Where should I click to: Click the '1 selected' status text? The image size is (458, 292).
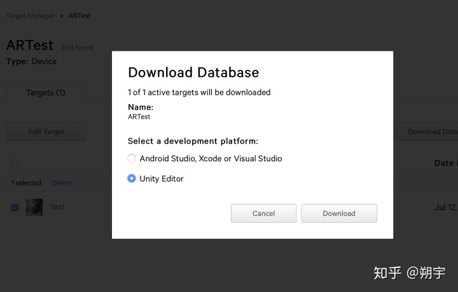pyautogui.click(x=26, y=183)
